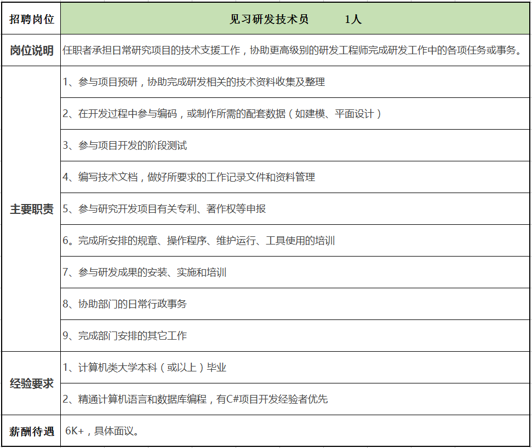Image resolution: width=532 pixels, height=448 pixels.
Task: Click row 7、参与研发成果的安装
Action: 295,272
